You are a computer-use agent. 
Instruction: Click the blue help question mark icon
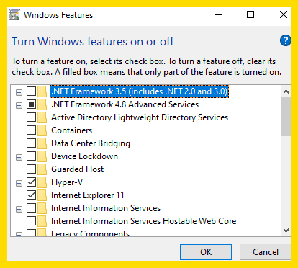click(285, 40)
